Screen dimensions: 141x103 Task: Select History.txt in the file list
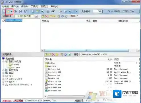coord(54,69)
